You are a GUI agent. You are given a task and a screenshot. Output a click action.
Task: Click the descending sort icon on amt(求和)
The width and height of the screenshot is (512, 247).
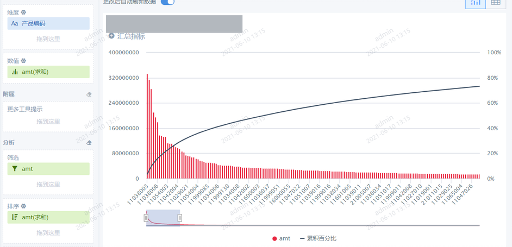(15, 217)
